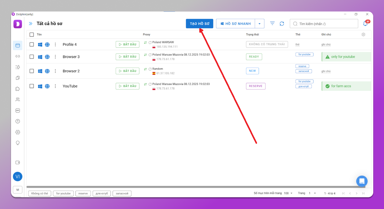Click the TẠO HỒ SƠ button
The width and height of the screenshot is (384, 209).
pos(199,23)
